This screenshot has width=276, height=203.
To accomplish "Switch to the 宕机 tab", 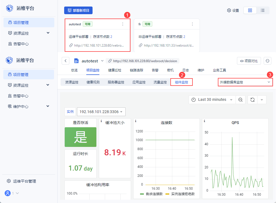I will [170, 70].
